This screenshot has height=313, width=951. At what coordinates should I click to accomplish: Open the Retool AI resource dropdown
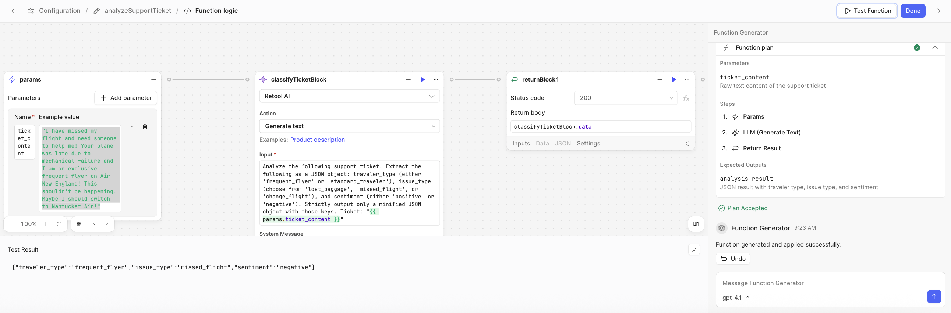point(349,96)
